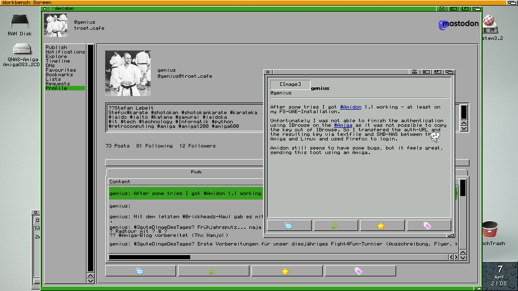
Task: Click the '12 Followers' count text
Action: (x=198, y=146)
